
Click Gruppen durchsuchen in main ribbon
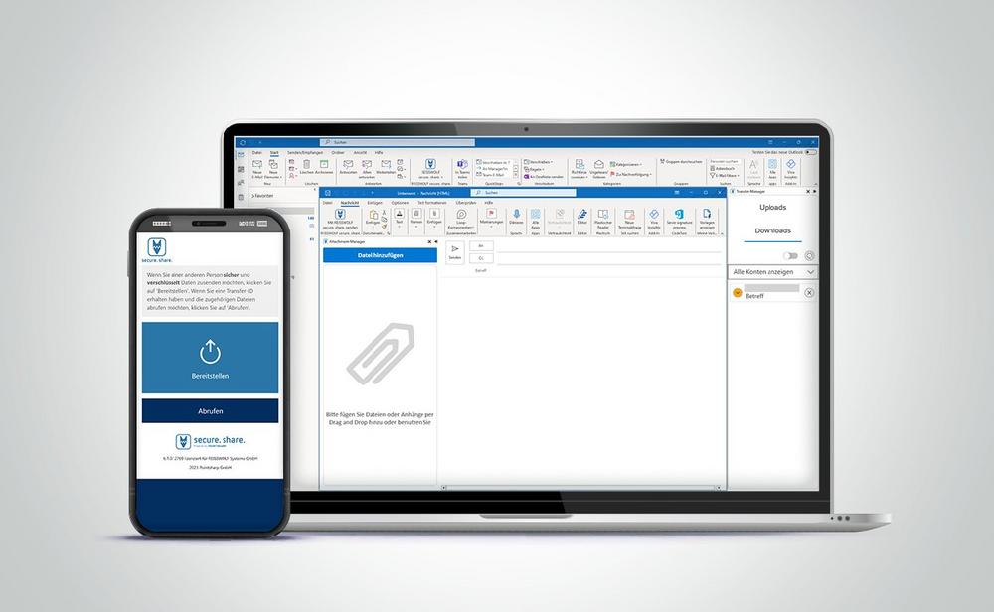682,162
